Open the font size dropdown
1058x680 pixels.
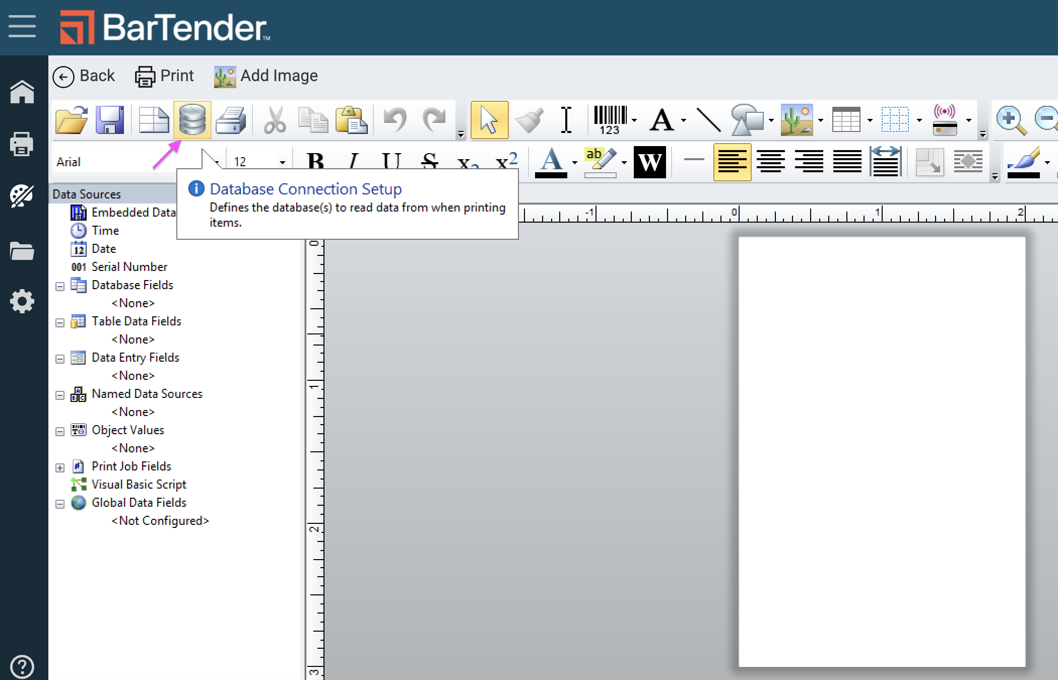click(282, 162)
